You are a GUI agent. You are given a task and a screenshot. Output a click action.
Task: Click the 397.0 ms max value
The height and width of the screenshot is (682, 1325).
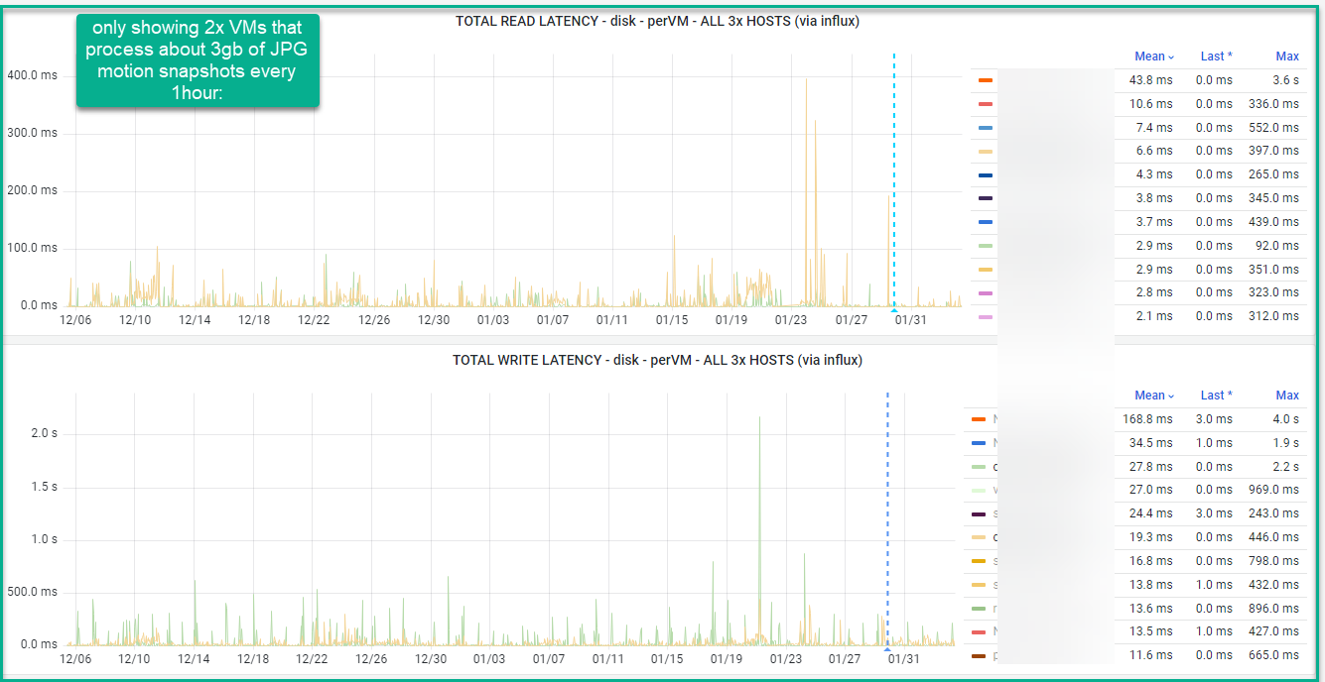[1273, 152]
